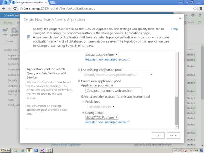Open the SOLUTIONS\spfarm dropdown under Configurable

pos(102,117)
